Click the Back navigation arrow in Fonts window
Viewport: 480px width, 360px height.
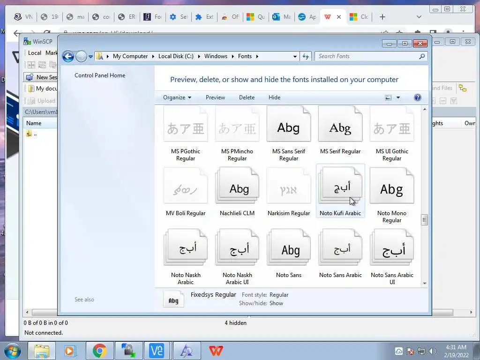pyautogui.click(x=68, y=56)
